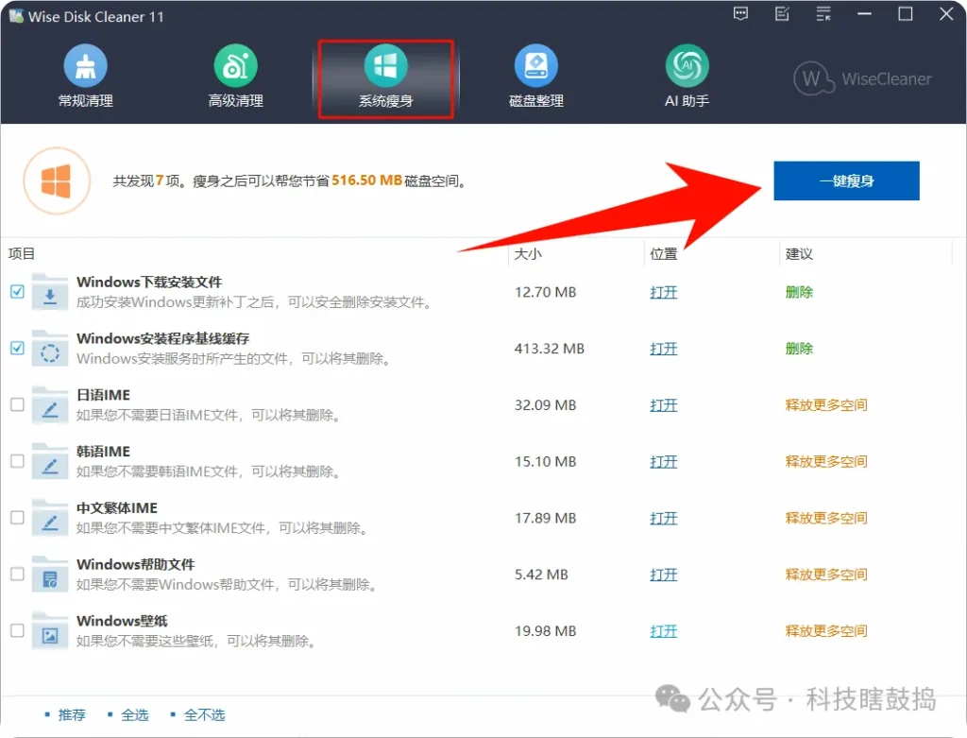
Task: Switch to the 常规清理 tab label
Action: (85, 100)
